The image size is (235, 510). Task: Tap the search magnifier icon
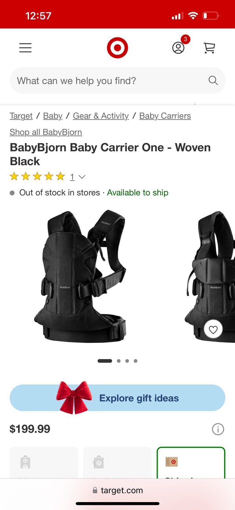(x=213, y=80)
